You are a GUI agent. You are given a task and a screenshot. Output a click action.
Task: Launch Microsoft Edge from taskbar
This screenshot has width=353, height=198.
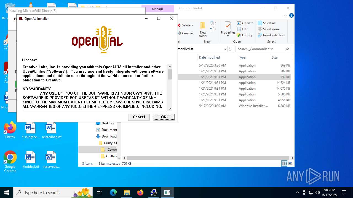click(x=113, y=193)
